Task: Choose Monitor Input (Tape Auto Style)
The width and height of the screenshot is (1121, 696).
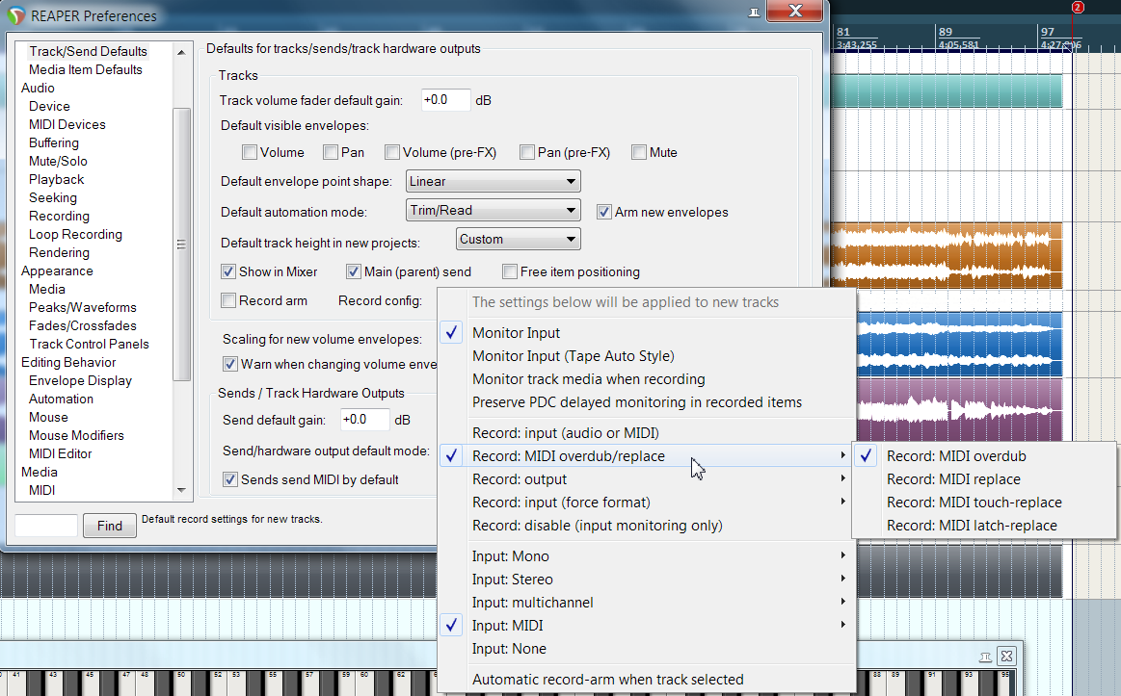Action: [647, 356]
